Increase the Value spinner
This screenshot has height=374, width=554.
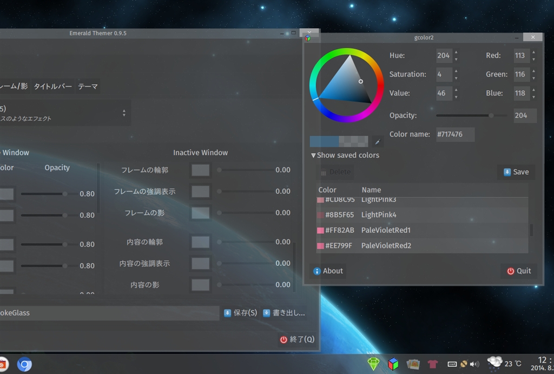(456, 90)
